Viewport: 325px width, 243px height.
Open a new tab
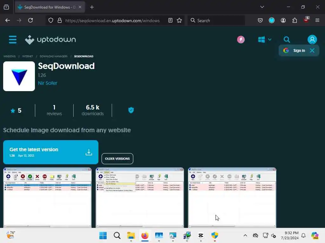pyautogui.click(x=92, y=7)
